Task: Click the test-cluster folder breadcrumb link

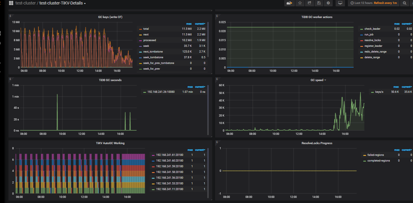Action: (x=25, y=3)
